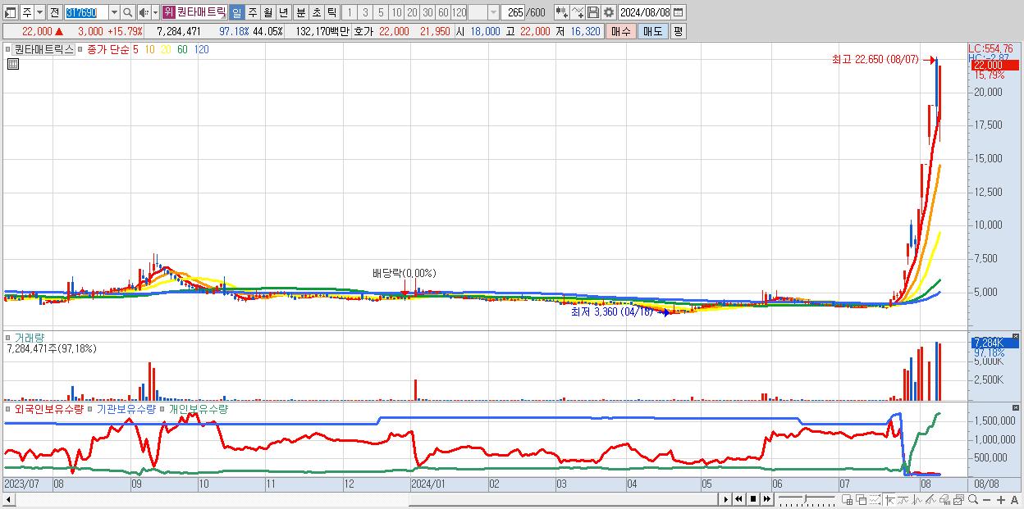Click the plus zoom-in icon at bottom

(1001, 499)
